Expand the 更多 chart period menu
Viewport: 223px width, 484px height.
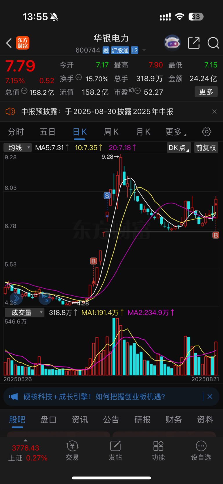point(175,132)
